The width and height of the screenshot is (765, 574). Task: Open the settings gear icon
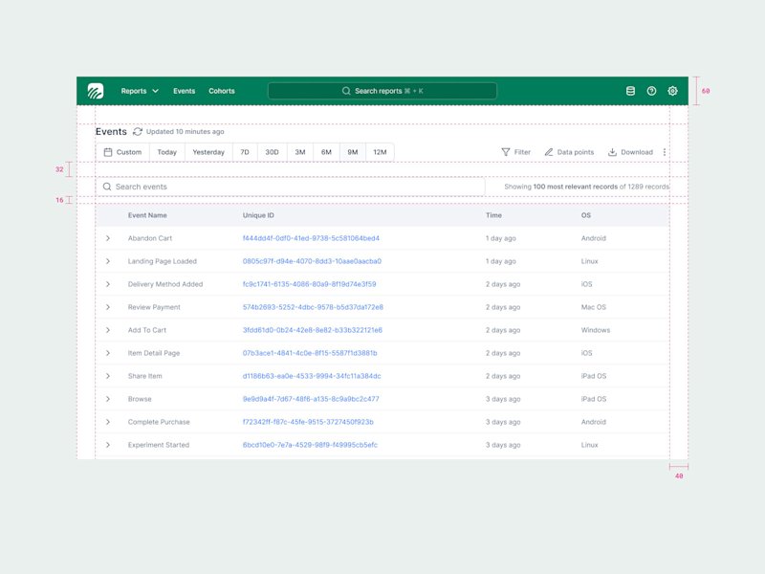[x=672, y=91]
